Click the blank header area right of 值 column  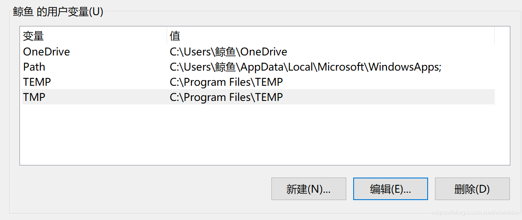coord(502,36)
